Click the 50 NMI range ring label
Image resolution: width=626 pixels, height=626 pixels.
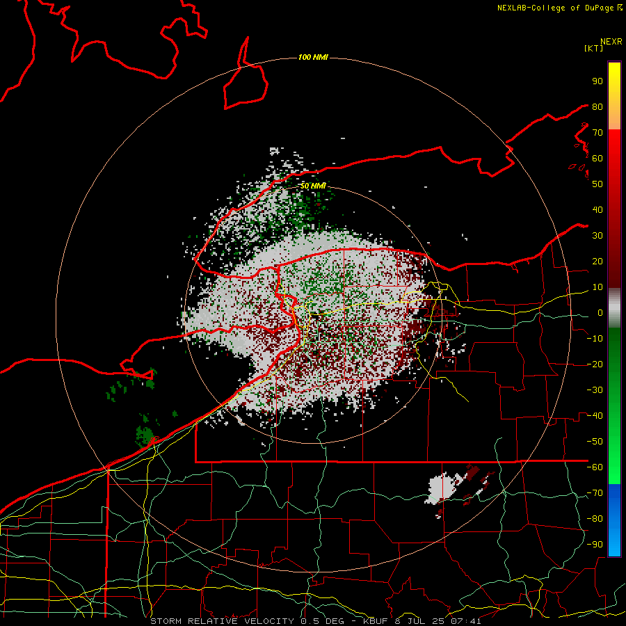coord(313,186)
